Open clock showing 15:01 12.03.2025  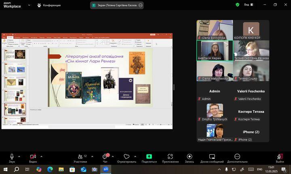click(271, 169)
